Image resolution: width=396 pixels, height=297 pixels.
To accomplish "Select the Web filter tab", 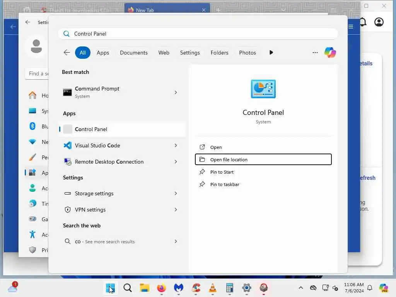I will tap(164, 53).
